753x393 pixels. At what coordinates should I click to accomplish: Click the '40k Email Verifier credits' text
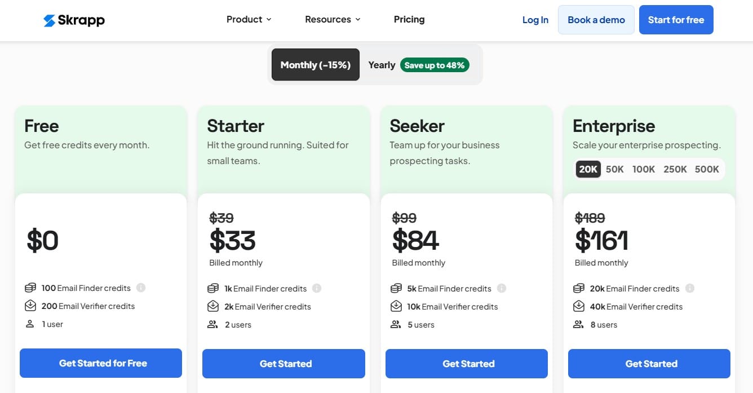[636, 307]
